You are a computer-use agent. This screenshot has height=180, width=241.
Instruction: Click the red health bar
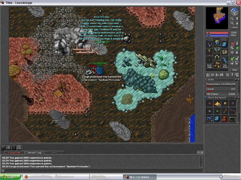(219, 33)
